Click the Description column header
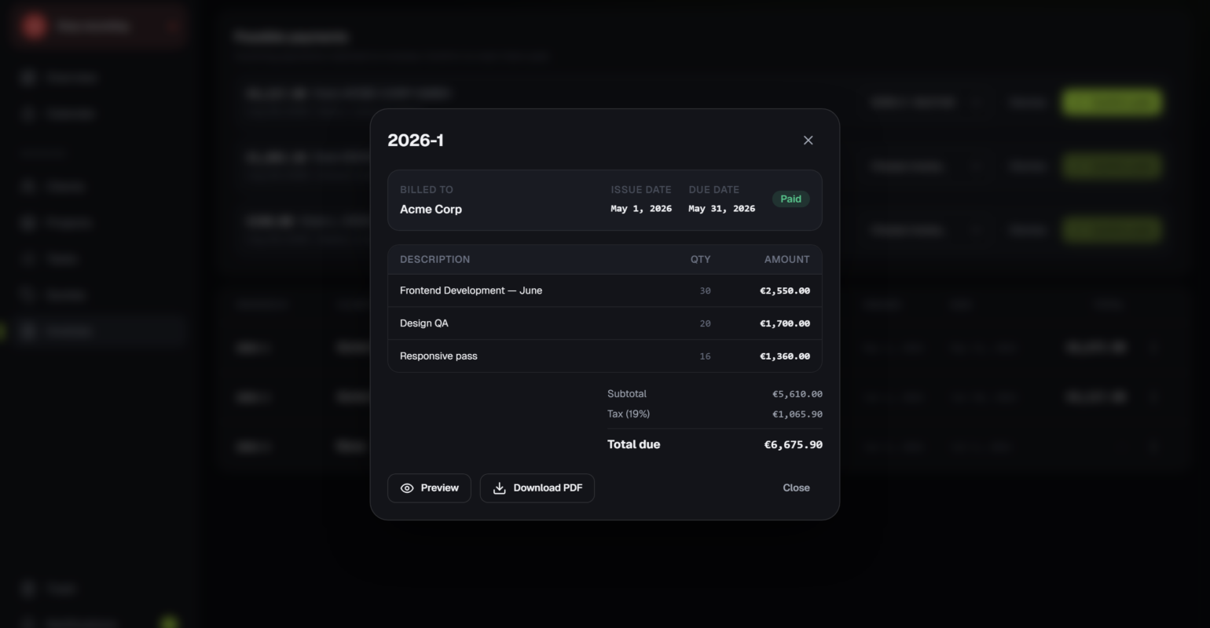Screen dimensions: 1210x628 pos(434,260)
